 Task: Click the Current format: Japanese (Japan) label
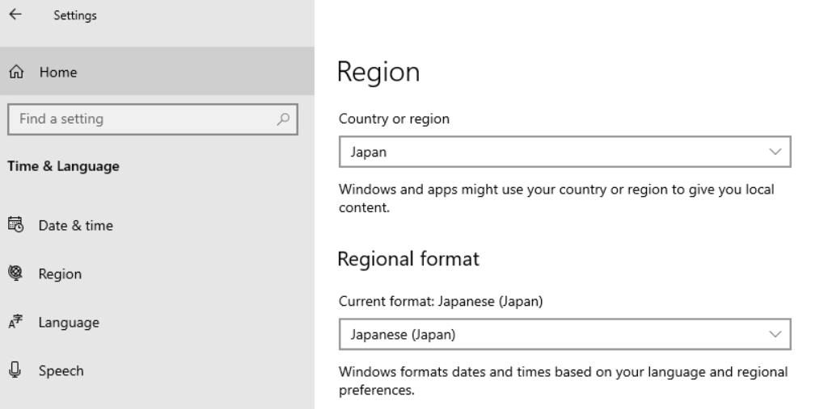[x=439, y=303]
